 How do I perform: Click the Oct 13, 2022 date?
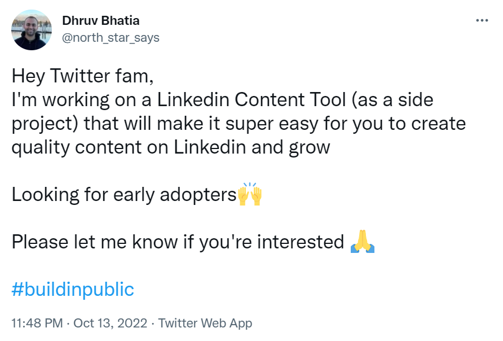[110, 323]
